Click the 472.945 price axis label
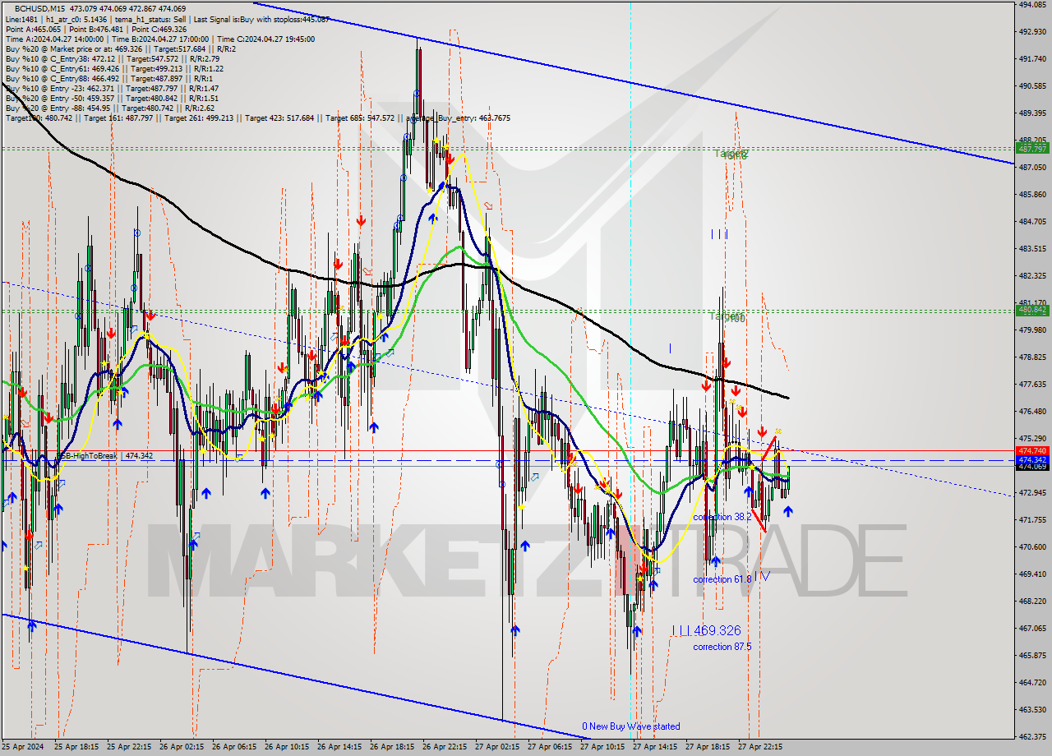Image resolution: width=1052 pixels, height=756 pixels. pyautogui.click(x=1032, y=493)
